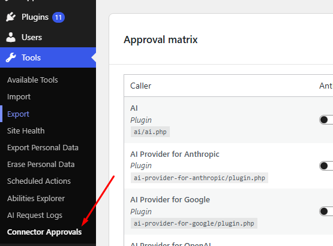
Task: Click the Plugins plug icon
Action: 11,17
